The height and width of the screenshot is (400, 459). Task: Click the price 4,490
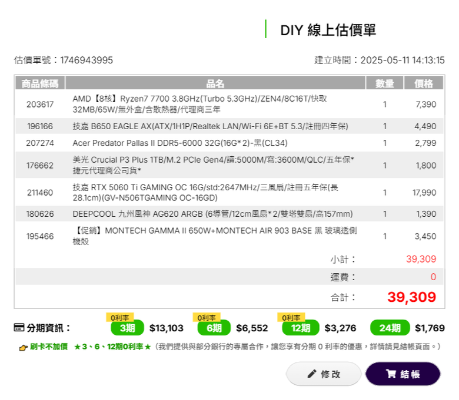[425, 126]
